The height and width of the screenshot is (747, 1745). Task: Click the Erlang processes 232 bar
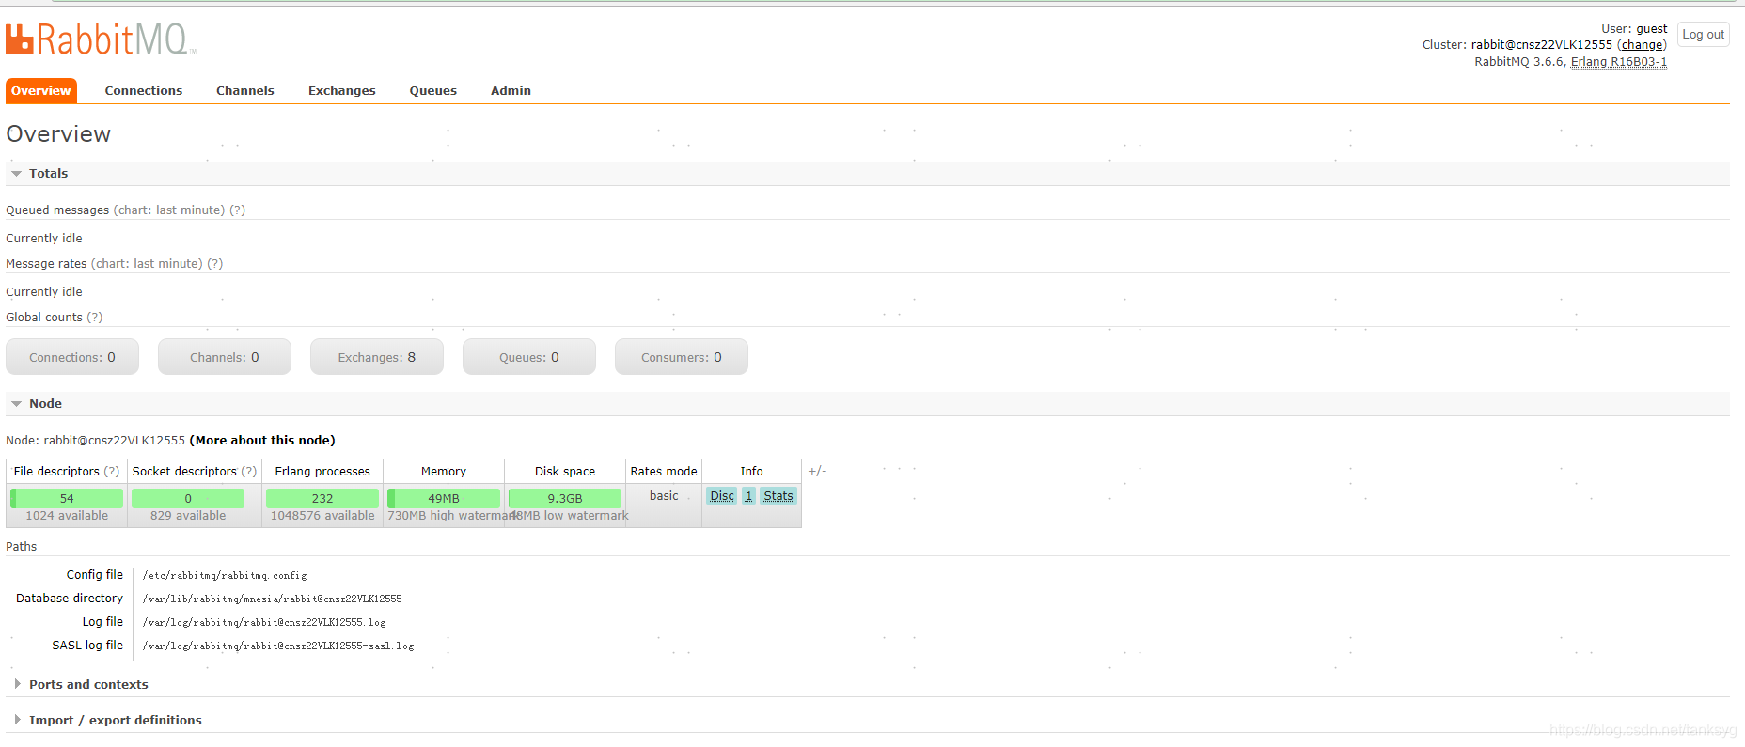click(322, 498)
